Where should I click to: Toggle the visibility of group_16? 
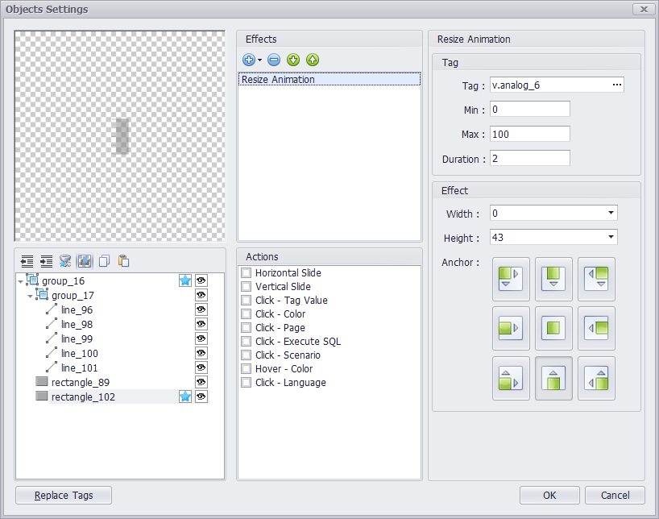201,280
